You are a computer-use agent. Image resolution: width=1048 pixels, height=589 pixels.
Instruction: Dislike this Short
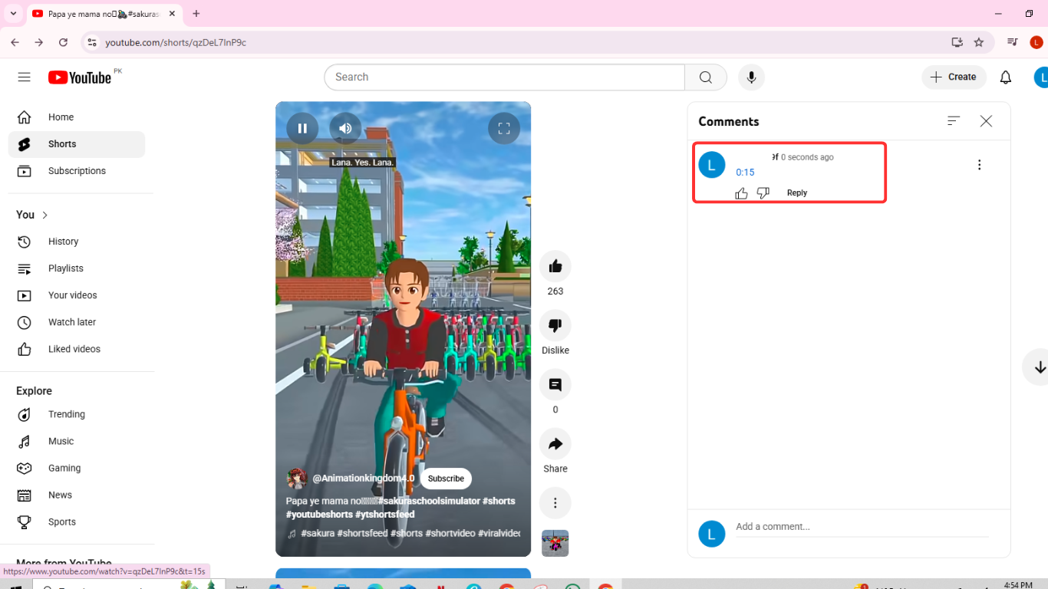(x=555, y=325)
